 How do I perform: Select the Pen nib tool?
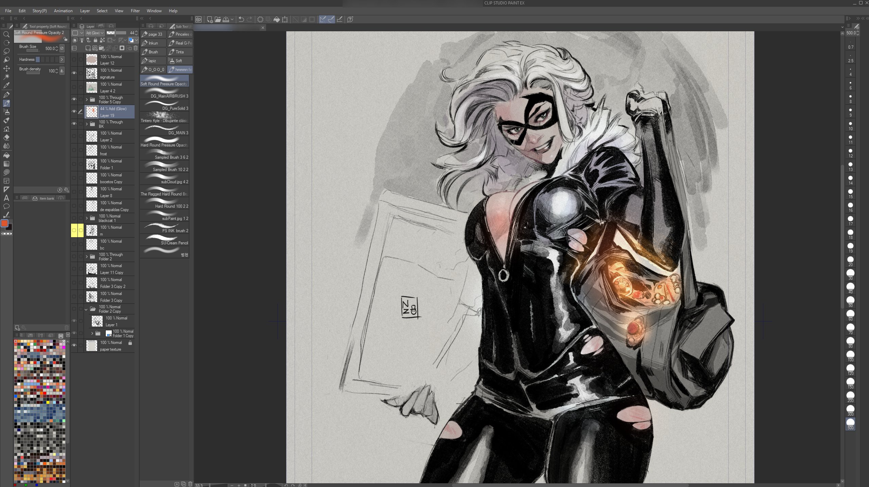(x=6, y=95)
